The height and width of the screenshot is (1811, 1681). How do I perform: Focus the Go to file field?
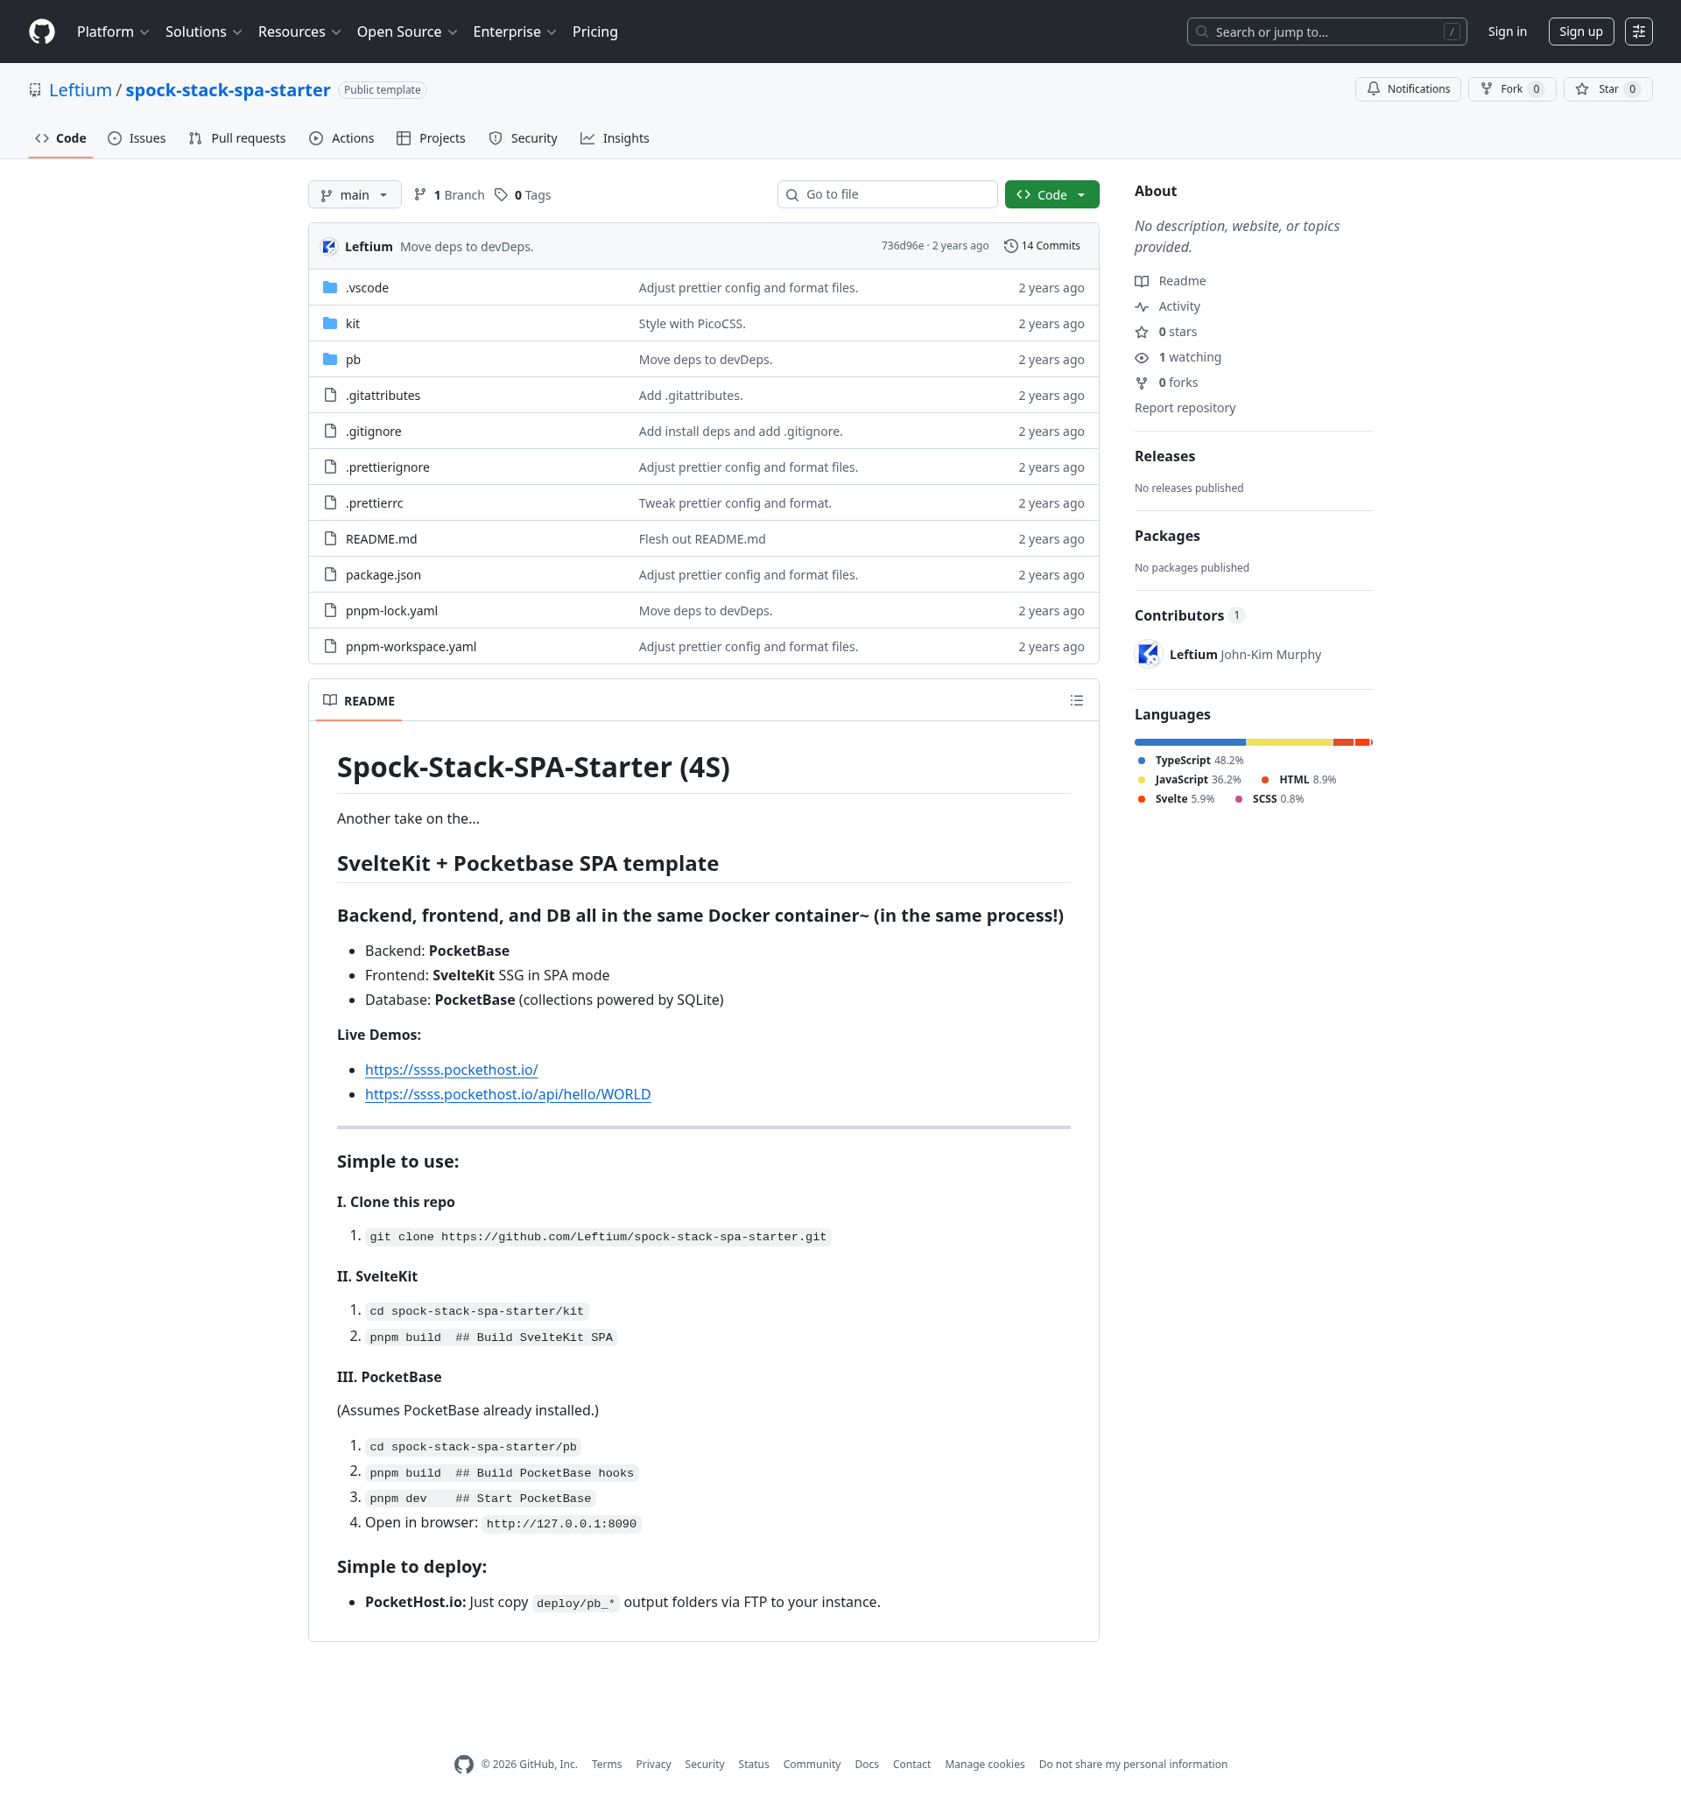tap(887, 194)
